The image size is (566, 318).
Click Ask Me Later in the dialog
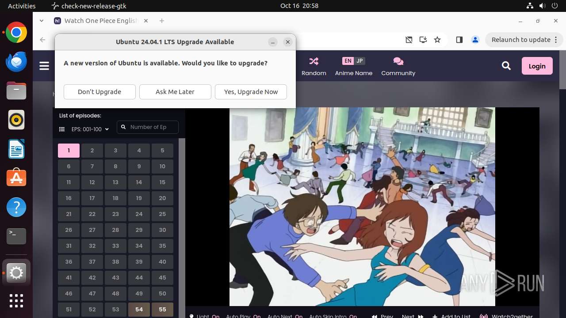click(175, 92)
